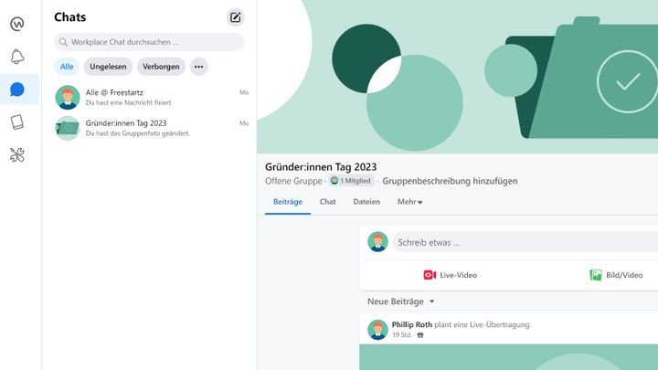Click avatar beside Schreib etwas field
658x370 pixels.
[377, 242]
